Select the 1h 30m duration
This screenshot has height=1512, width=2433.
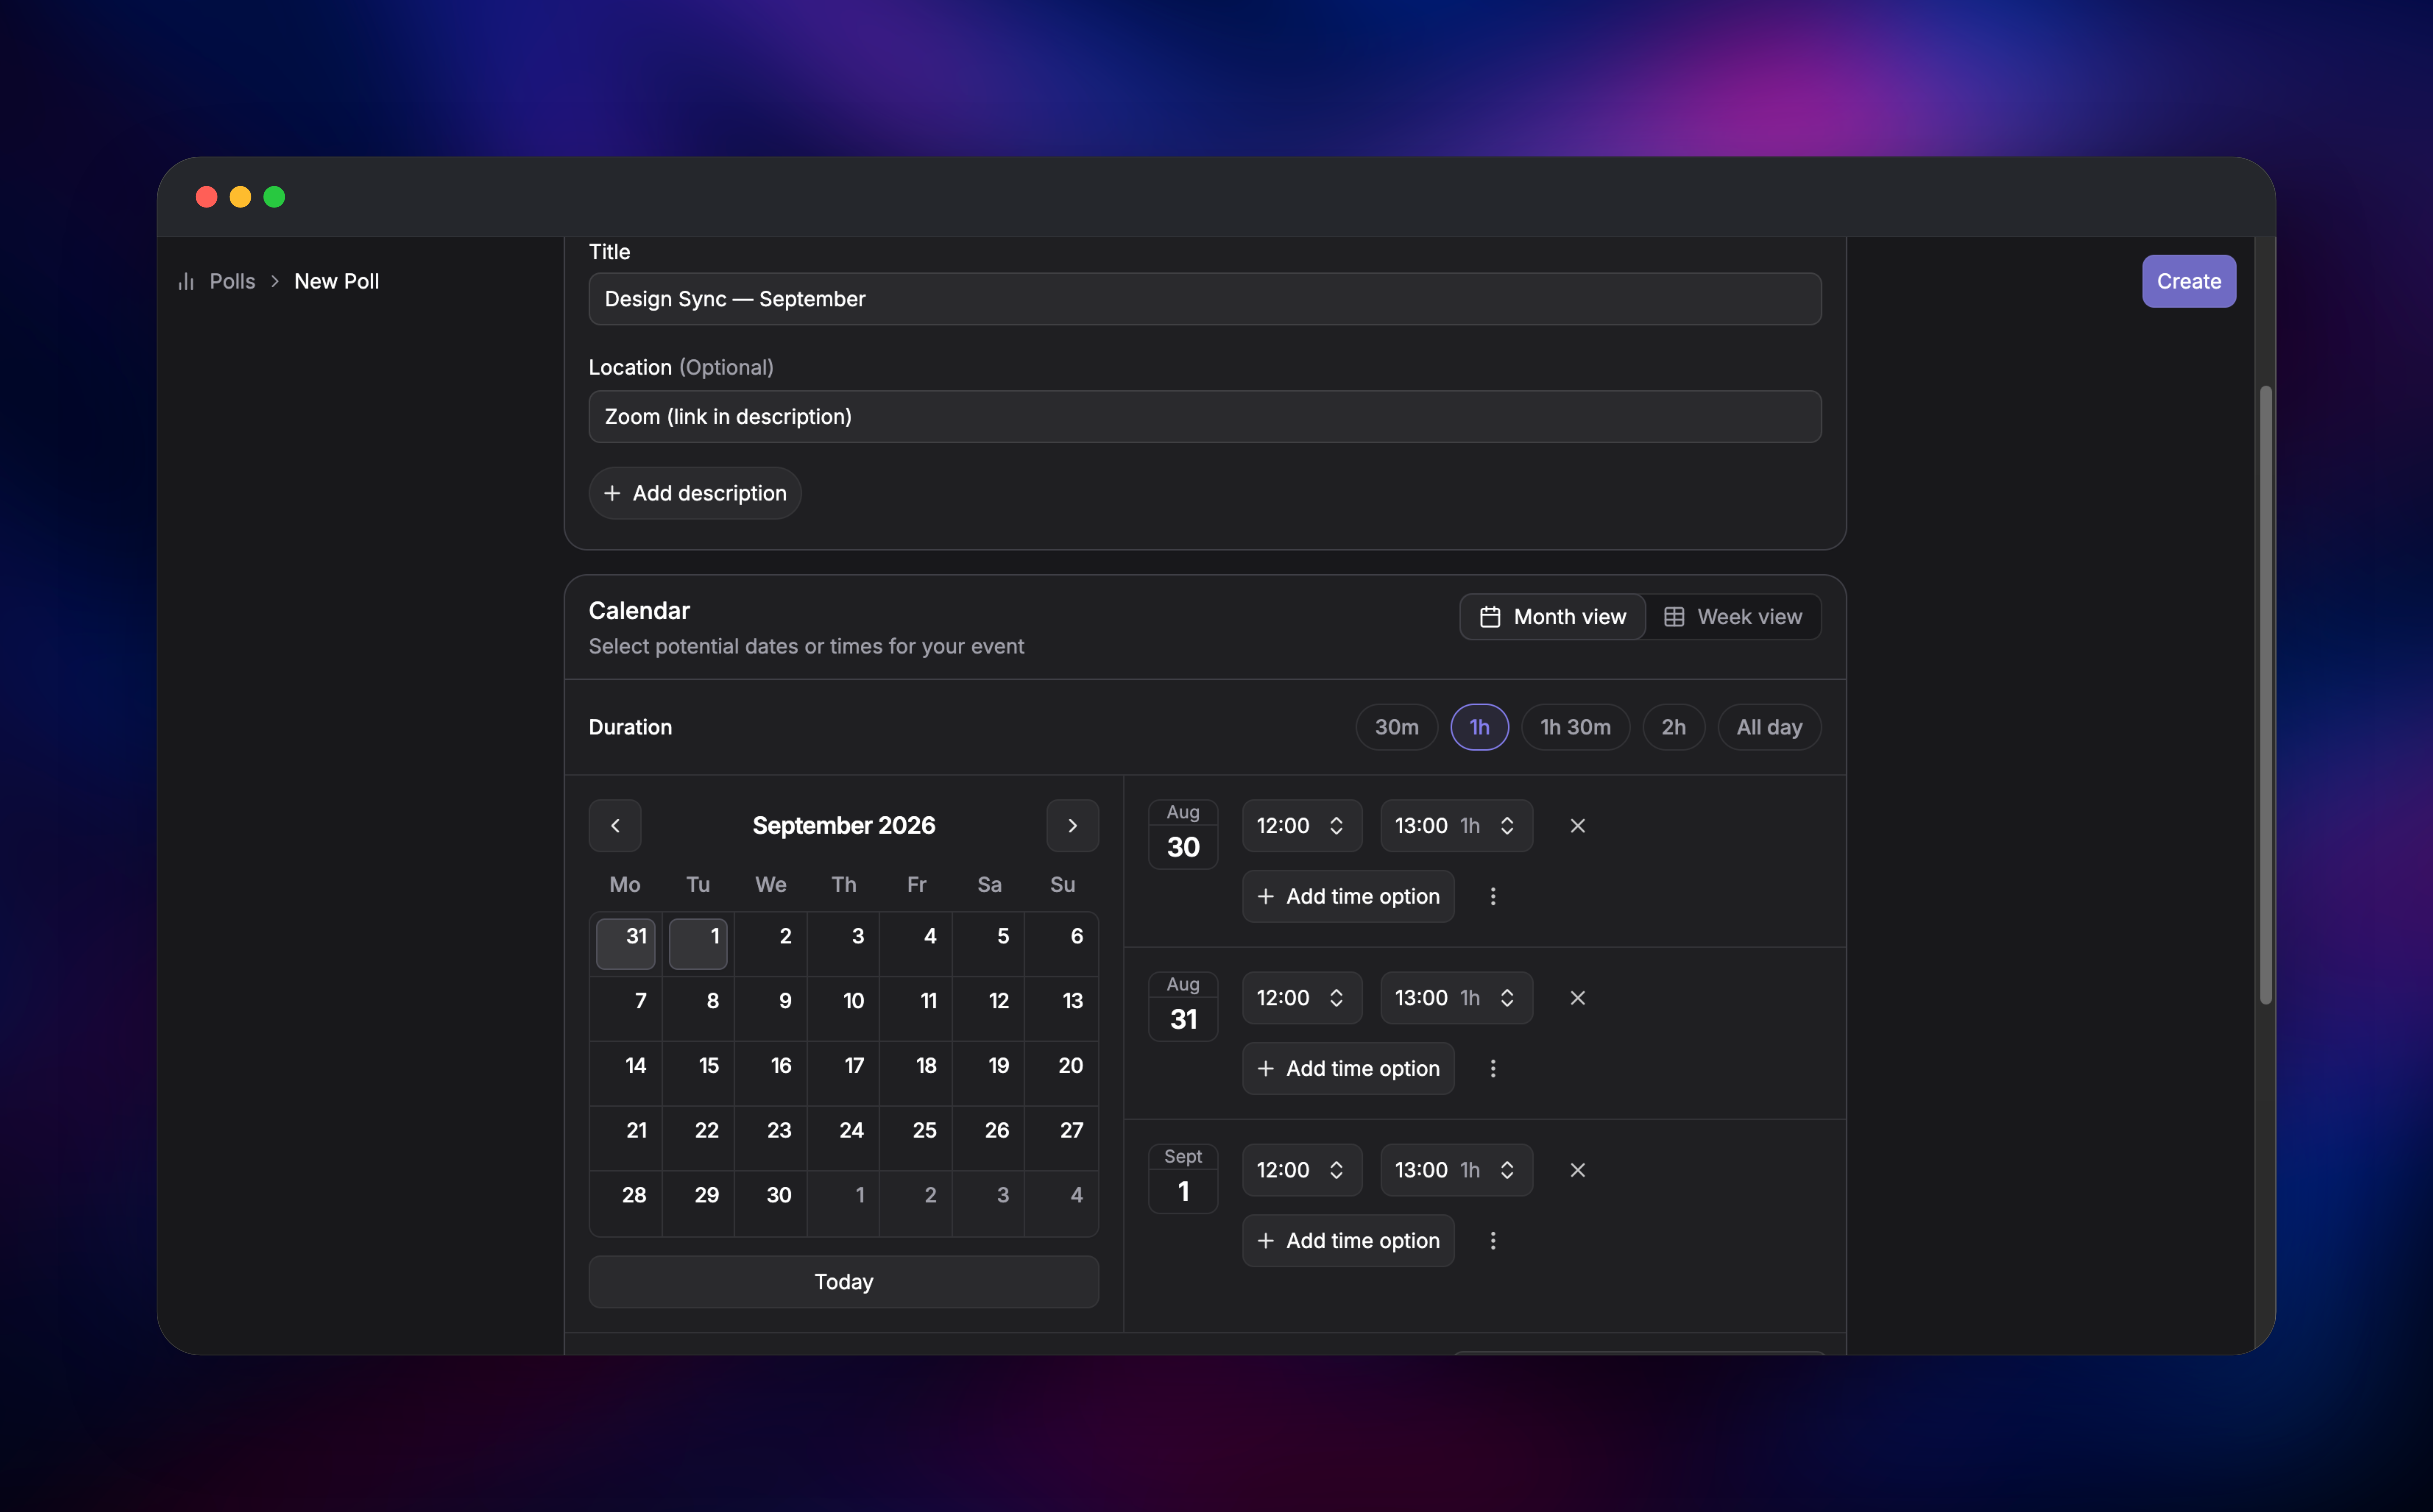[1576, 727]
